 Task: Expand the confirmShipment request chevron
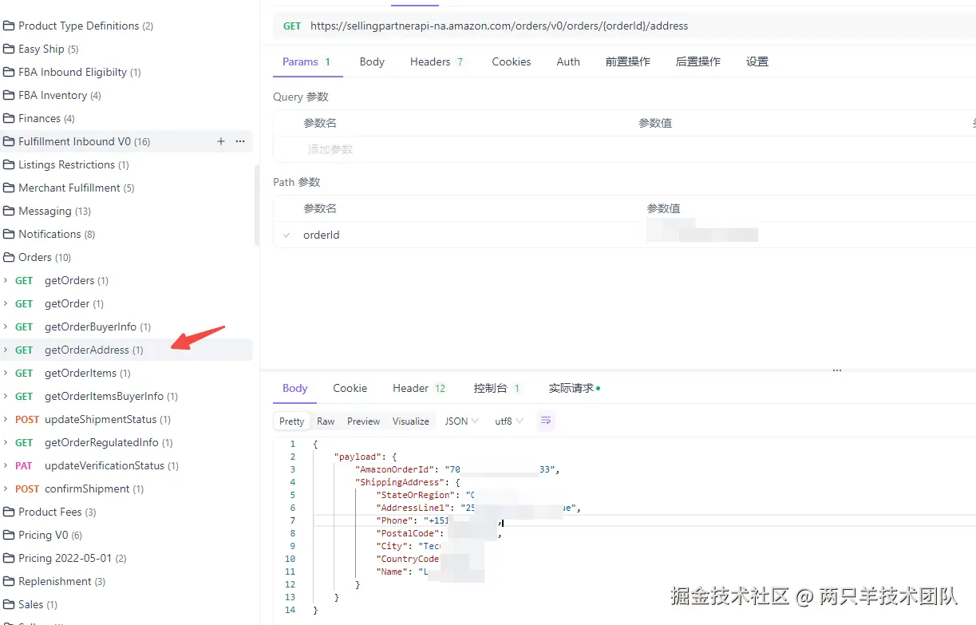tap(6, 489)
